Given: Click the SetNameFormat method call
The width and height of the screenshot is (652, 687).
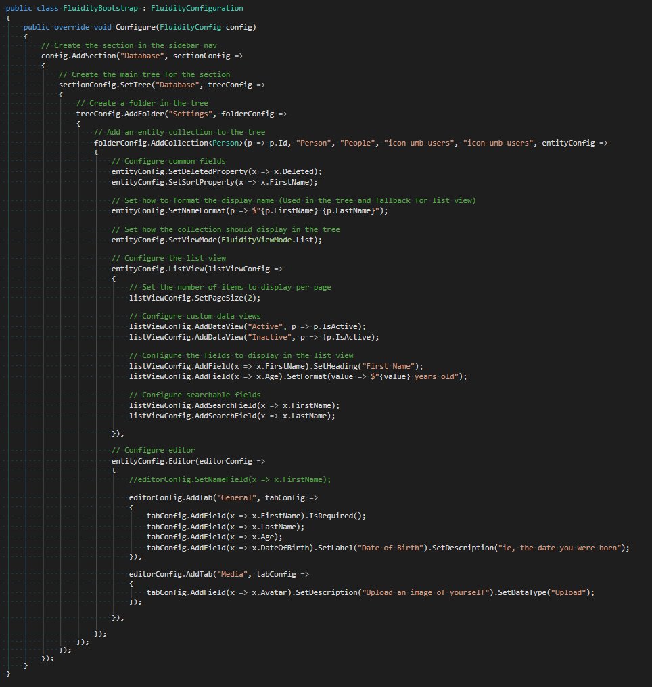Looking at the screenshot, I should pos(197,210).
